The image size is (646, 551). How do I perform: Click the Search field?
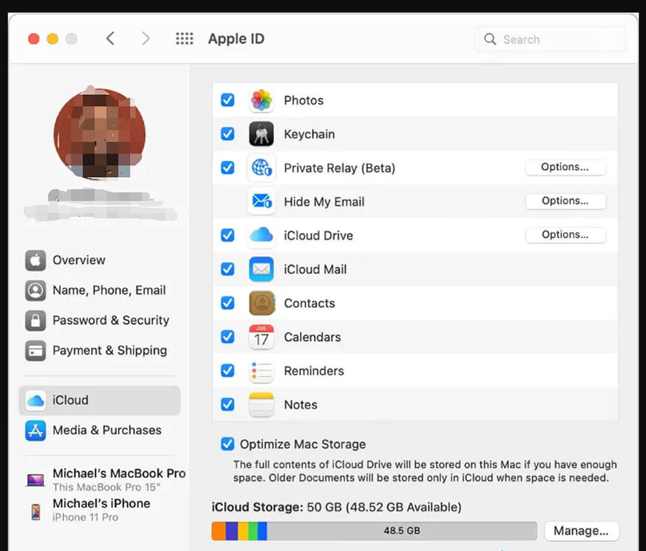coord(549,39)
